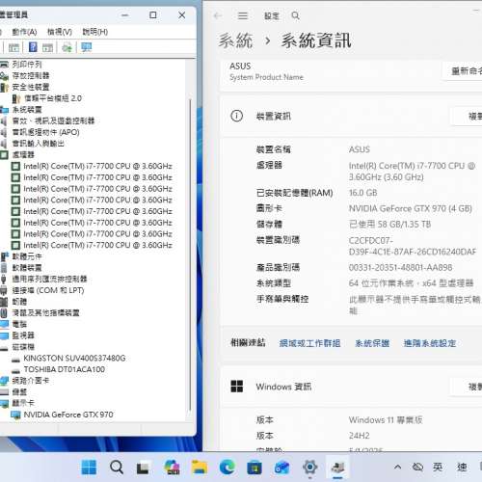Select 連接埠 (COM 和 LPT) category
482x482 pixels.
click(x=48, y=290)
